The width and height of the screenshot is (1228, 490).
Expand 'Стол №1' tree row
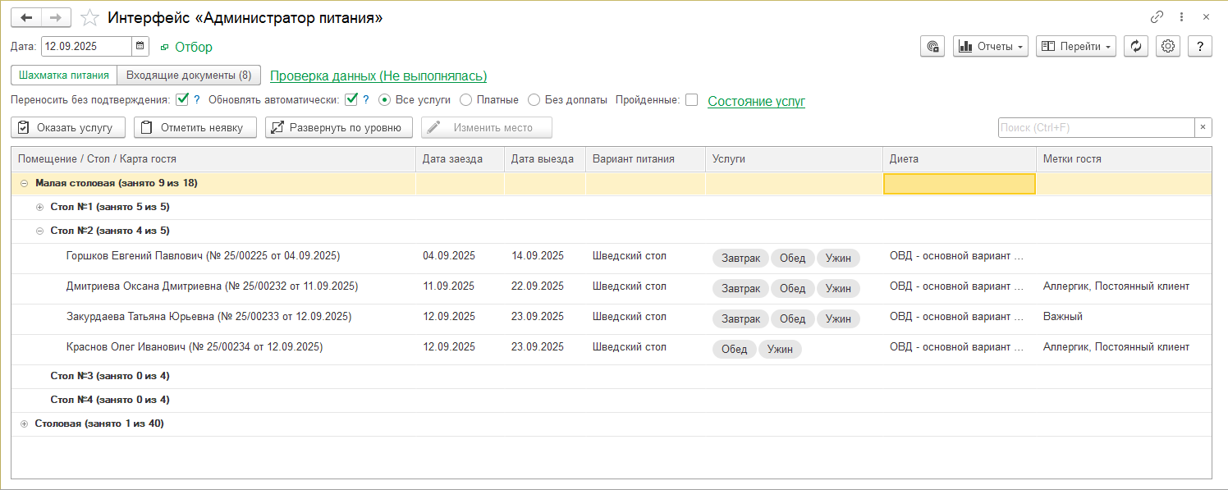(x=39, y=207)
